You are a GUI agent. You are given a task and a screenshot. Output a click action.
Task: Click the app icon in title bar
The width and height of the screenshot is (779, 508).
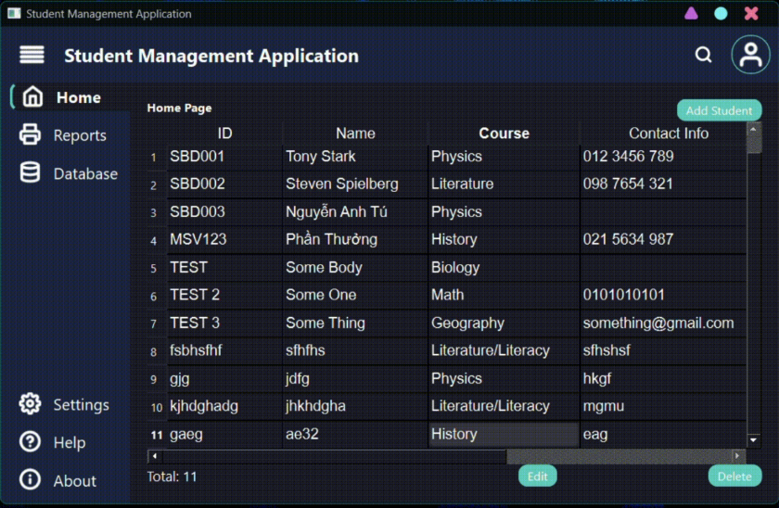tap(14, 13)
